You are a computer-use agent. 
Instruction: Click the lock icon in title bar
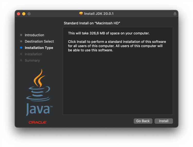(175, 14)
